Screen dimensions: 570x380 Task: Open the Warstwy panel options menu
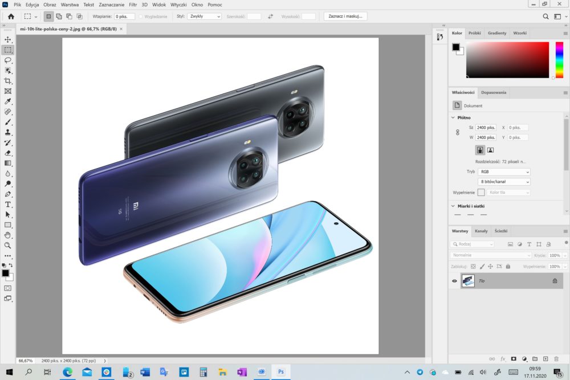pyautogui.click(x=565, y=231)
